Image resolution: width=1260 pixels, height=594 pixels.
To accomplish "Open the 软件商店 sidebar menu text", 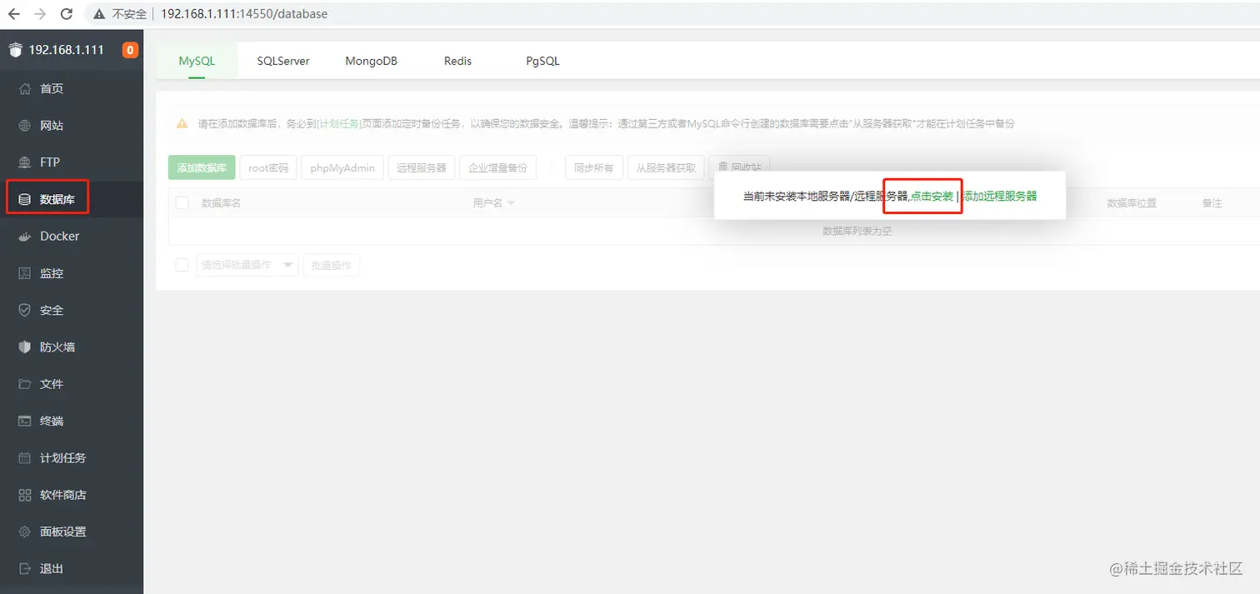I will (63, 495).
